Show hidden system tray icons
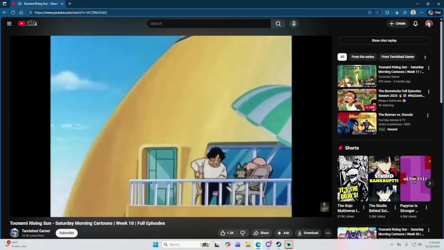Image resolution: width=444 pixels, height=250 pixels. 392,244
